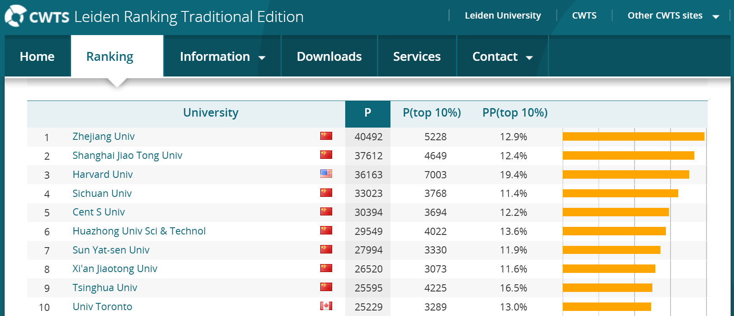Click China flag beside Sun Yat-sen Univ
The height and width of the screenshot is (316, 734).
click(326, 249)
